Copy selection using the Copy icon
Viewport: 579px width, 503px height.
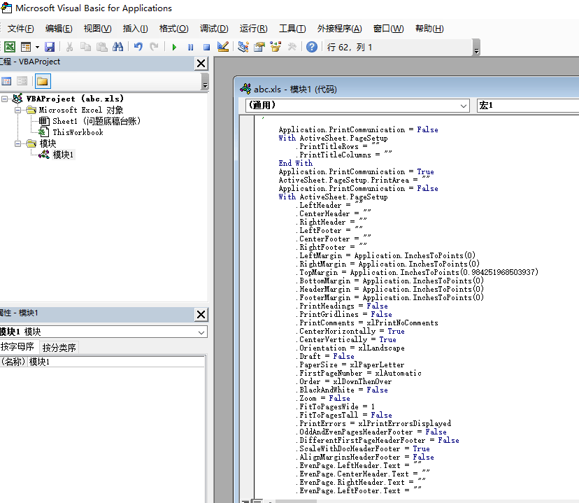(x=84, y=46)
